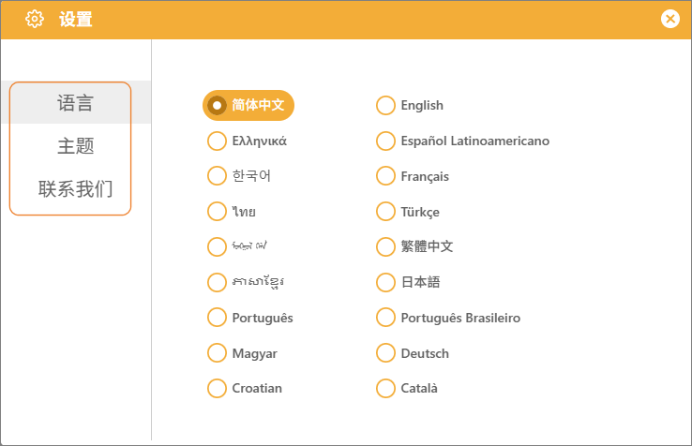Choose Français as the language

(385, 175)
